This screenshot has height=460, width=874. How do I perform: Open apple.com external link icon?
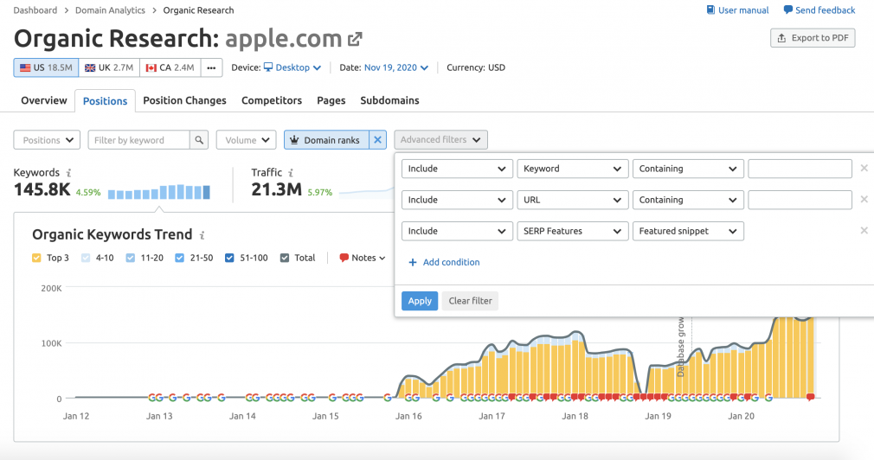355,39
